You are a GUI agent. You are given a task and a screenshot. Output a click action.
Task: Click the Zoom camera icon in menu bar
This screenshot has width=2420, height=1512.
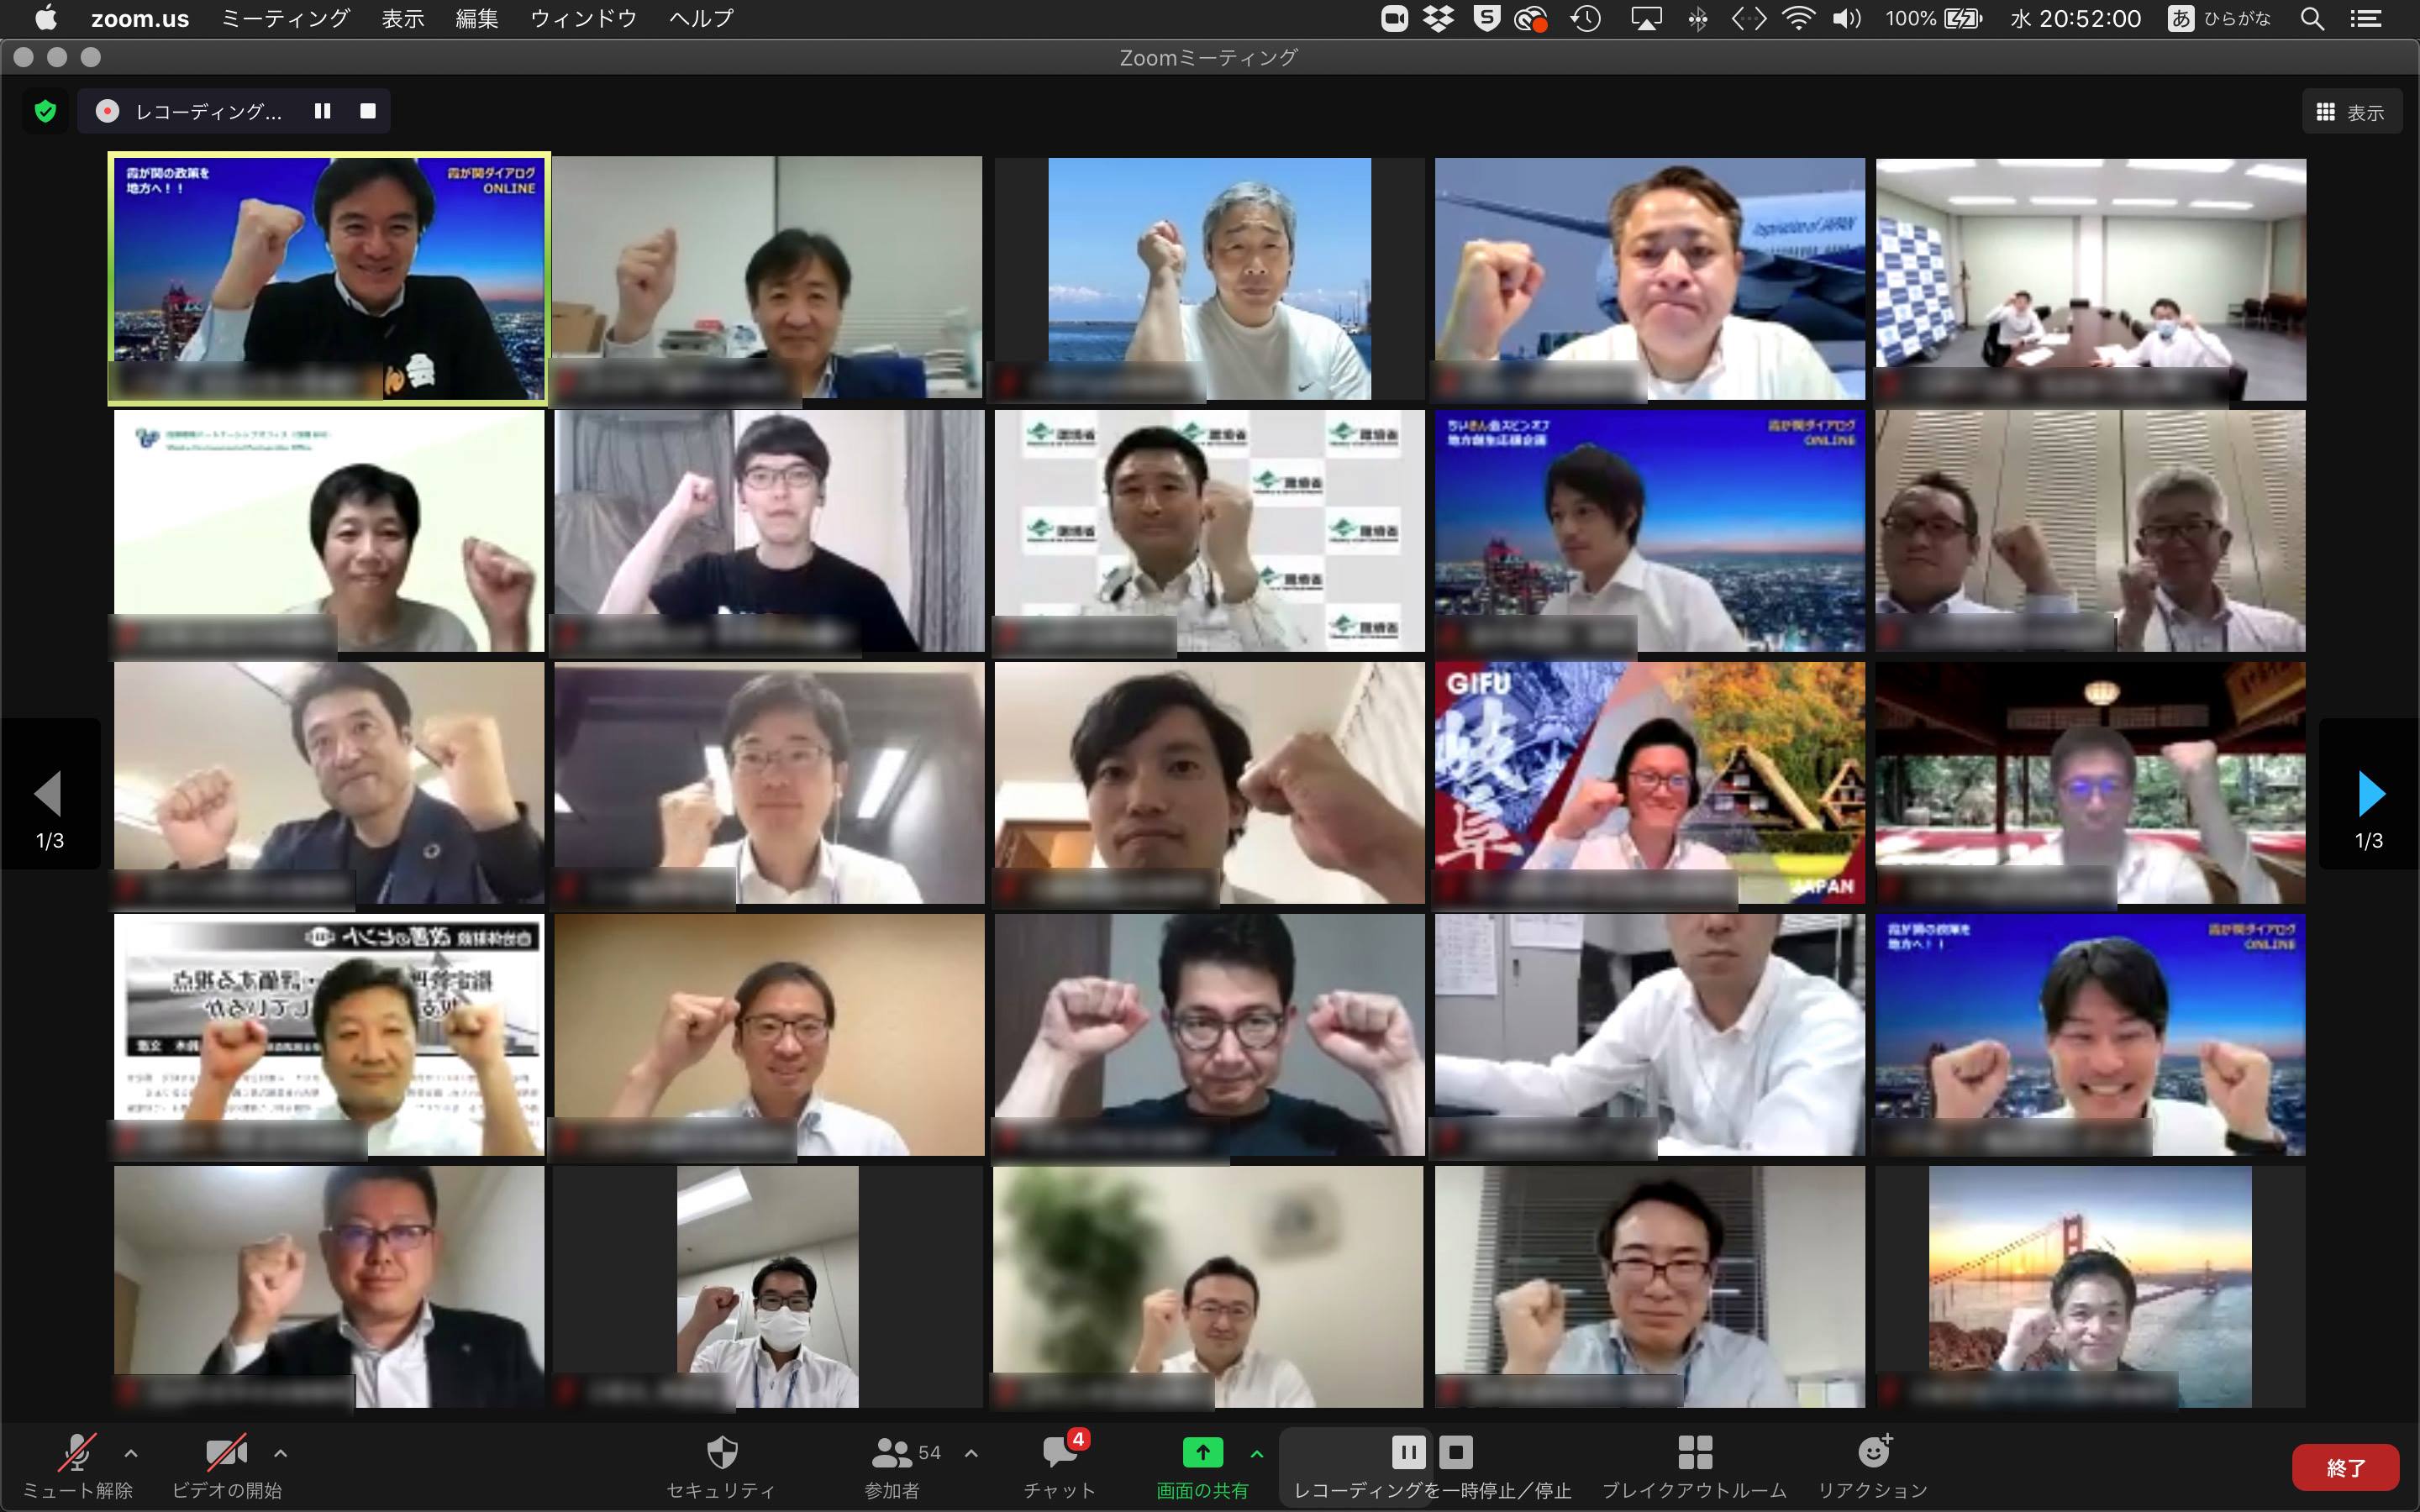click(1394, 18)
